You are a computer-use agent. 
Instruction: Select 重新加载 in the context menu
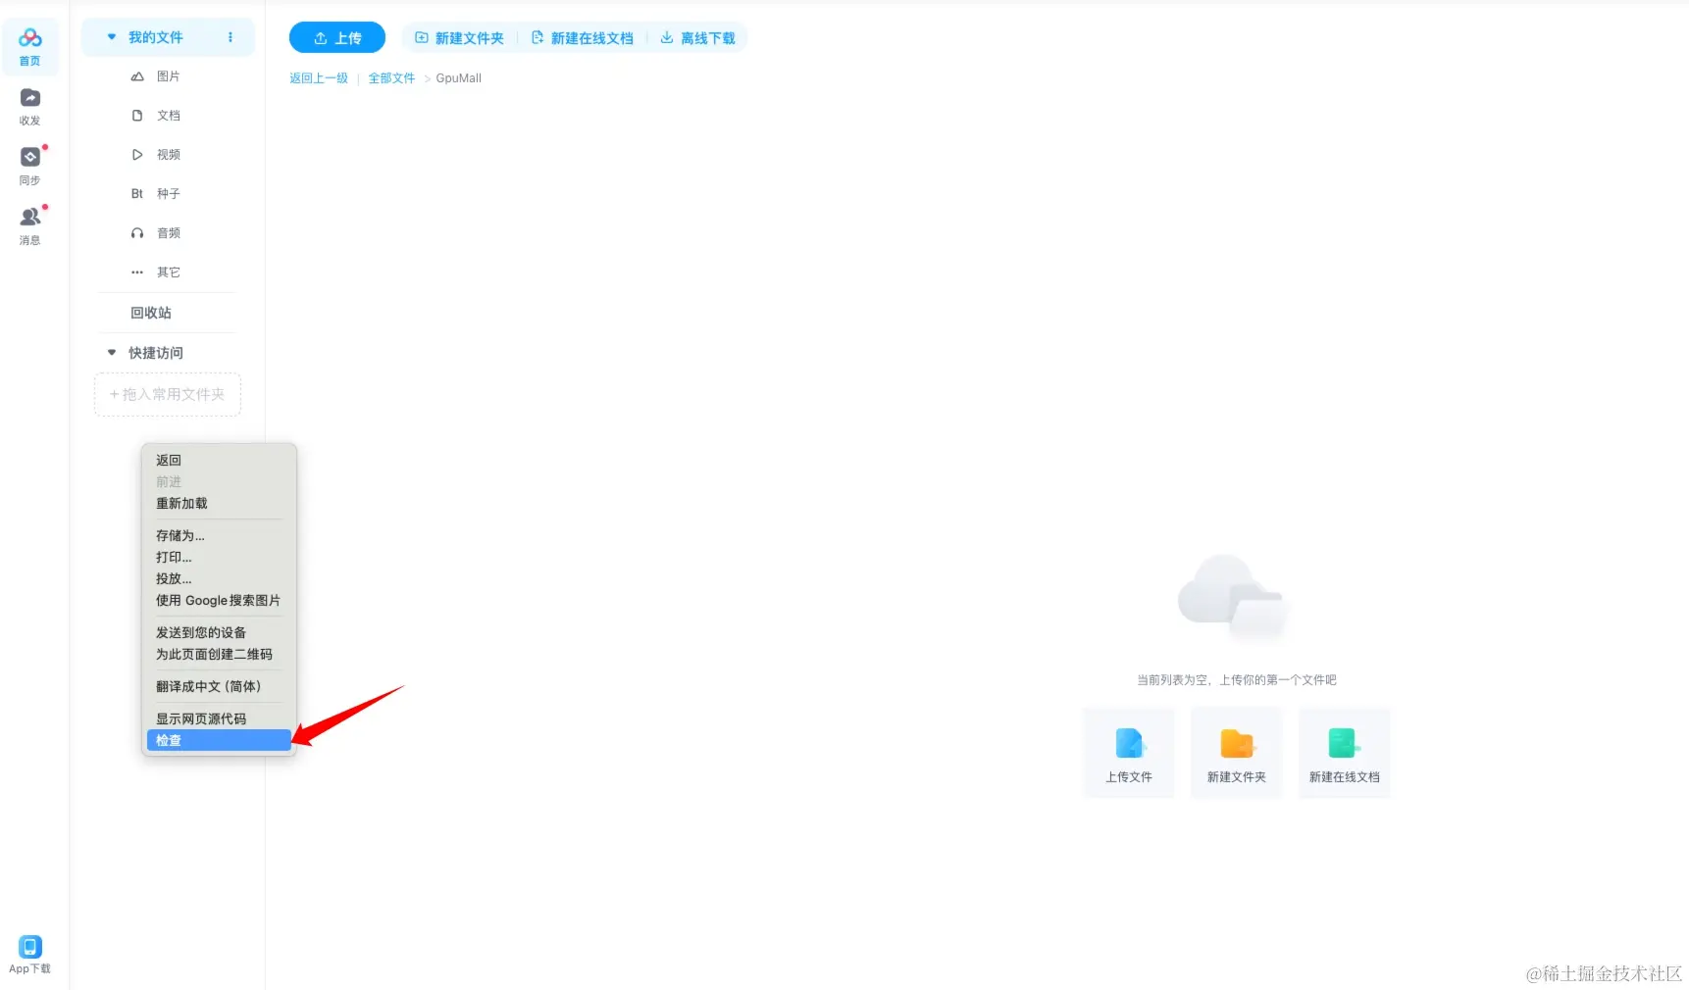pos(219,503)
